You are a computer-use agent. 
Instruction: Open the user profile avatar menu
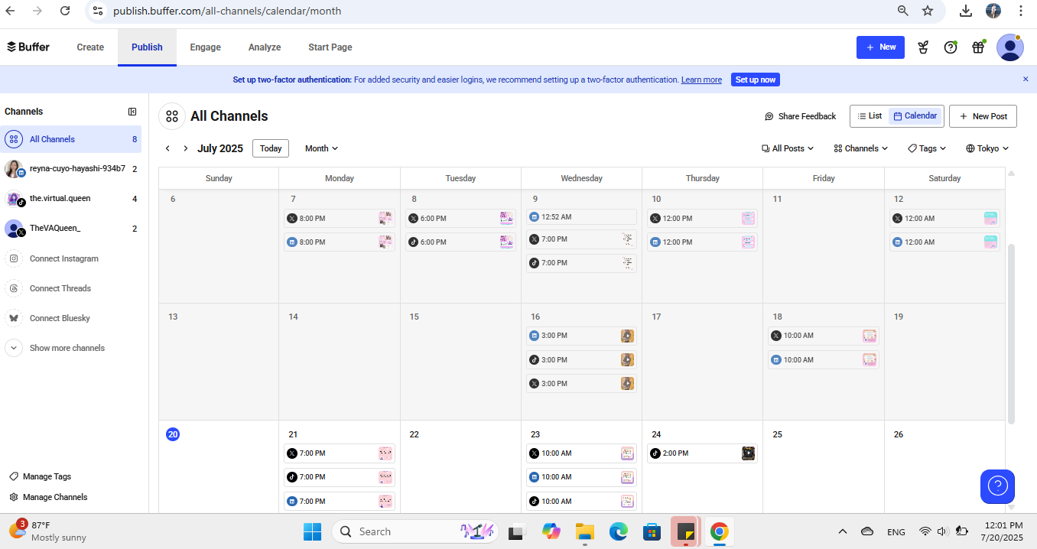(x=1010, y=47)
